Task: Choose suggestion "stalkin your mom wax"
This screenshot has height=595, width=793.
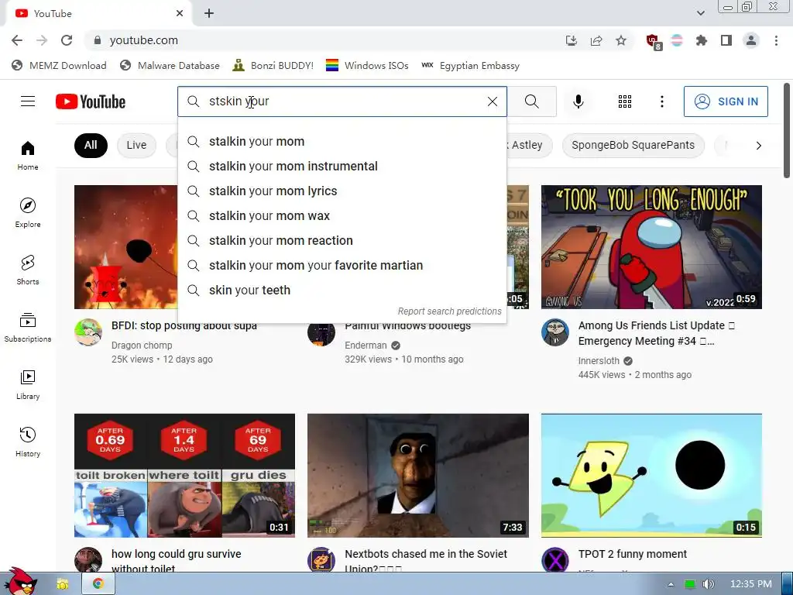Action: (342, 215)
